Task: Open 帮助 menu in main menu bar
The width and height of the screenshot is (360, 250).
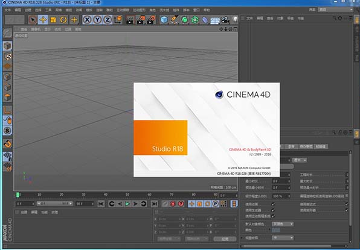Action: tap(207, 10)
